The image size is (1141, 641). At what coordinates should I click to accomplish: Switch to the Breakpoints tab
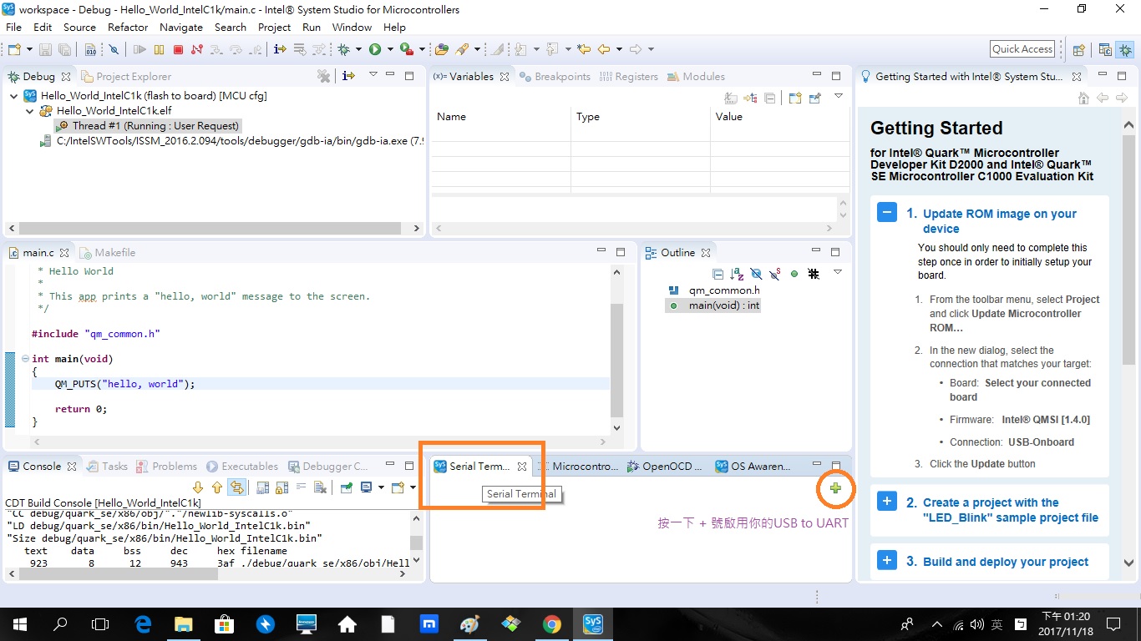click(x=555, y=76)
